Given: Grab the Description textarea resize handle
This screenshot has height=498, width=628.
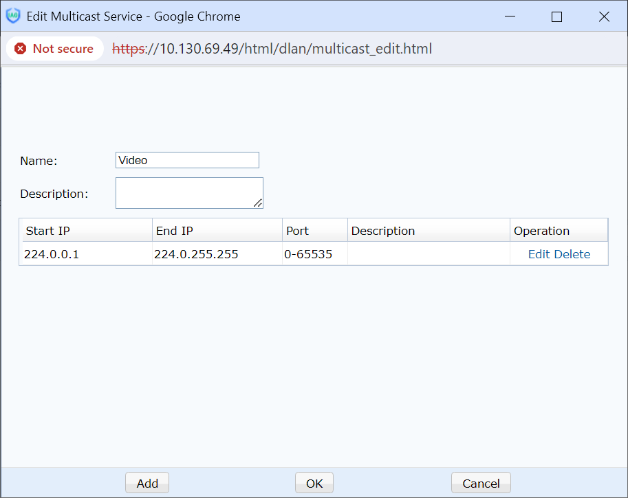Looking at the screenshot, I should [x=258, y=203].
